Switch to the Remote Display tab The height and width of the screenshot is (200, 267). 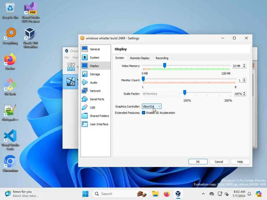(140, 58)
